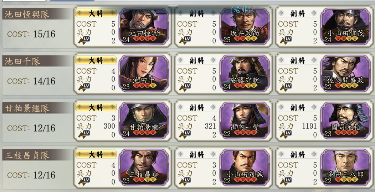Open the 小山田茂誠 portrait card
This screenshot has width=375, height=192.
[245, 167]
